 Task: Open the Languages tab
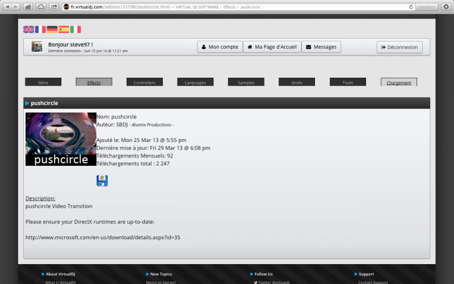coord(195,82)
